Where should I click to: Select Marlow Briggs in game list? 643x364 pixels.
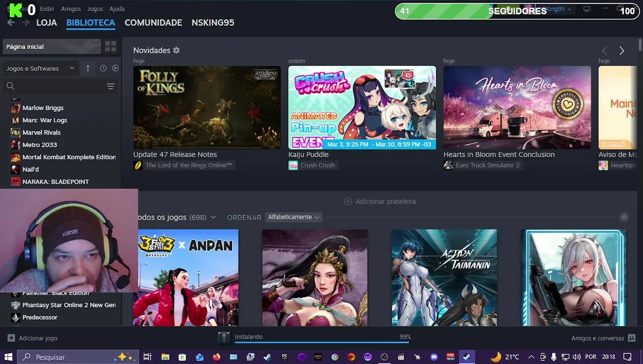43,108
